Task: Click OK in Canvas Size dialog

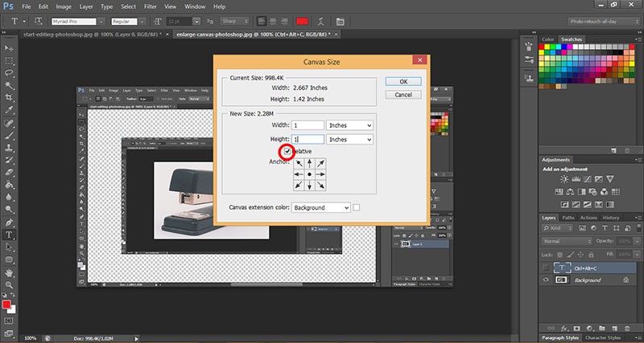Action: tap(403, 81)
